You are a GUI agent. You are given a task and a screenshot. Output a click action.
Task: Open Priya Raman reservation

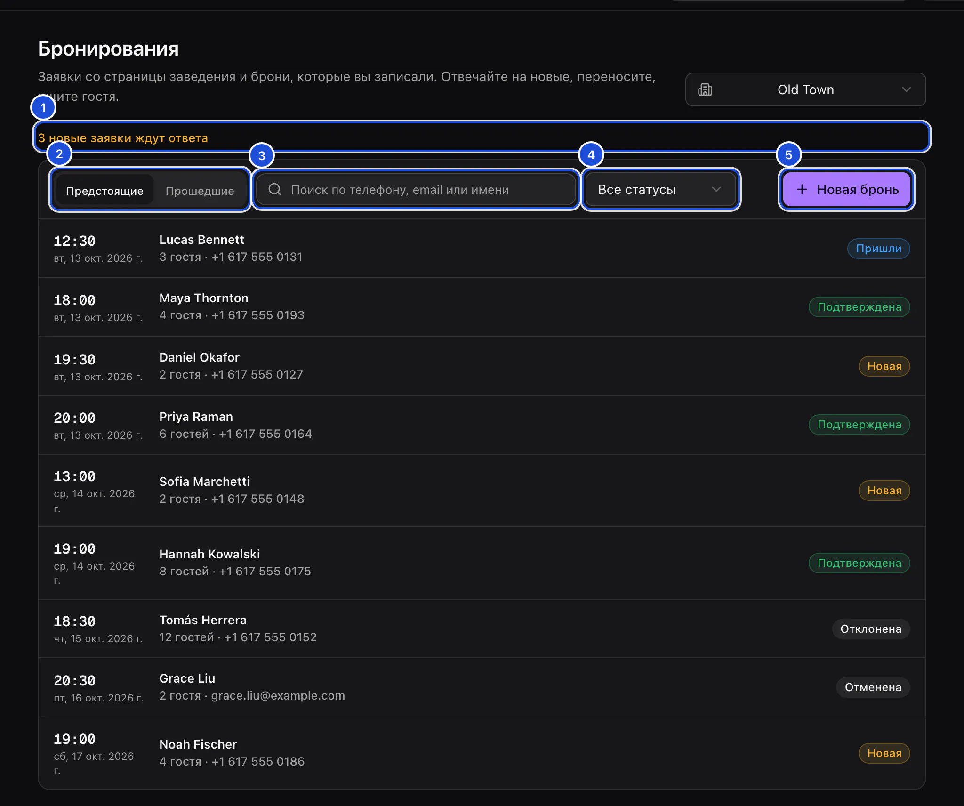[482, 425]
